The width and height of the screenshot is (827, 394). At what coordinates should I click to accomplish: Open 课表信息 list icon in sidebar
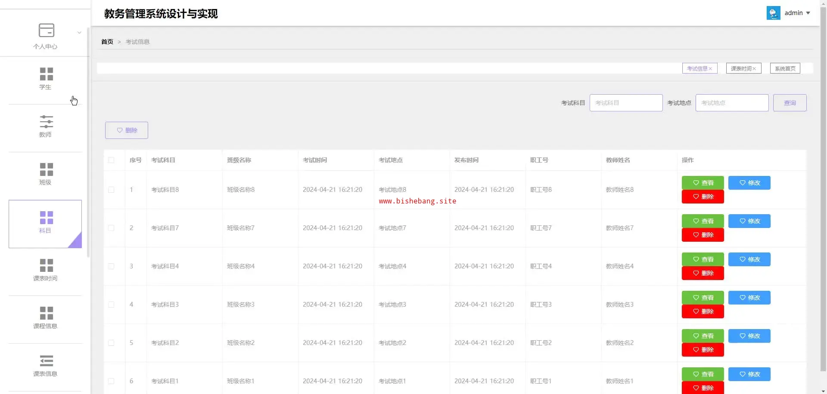point(46,361)
